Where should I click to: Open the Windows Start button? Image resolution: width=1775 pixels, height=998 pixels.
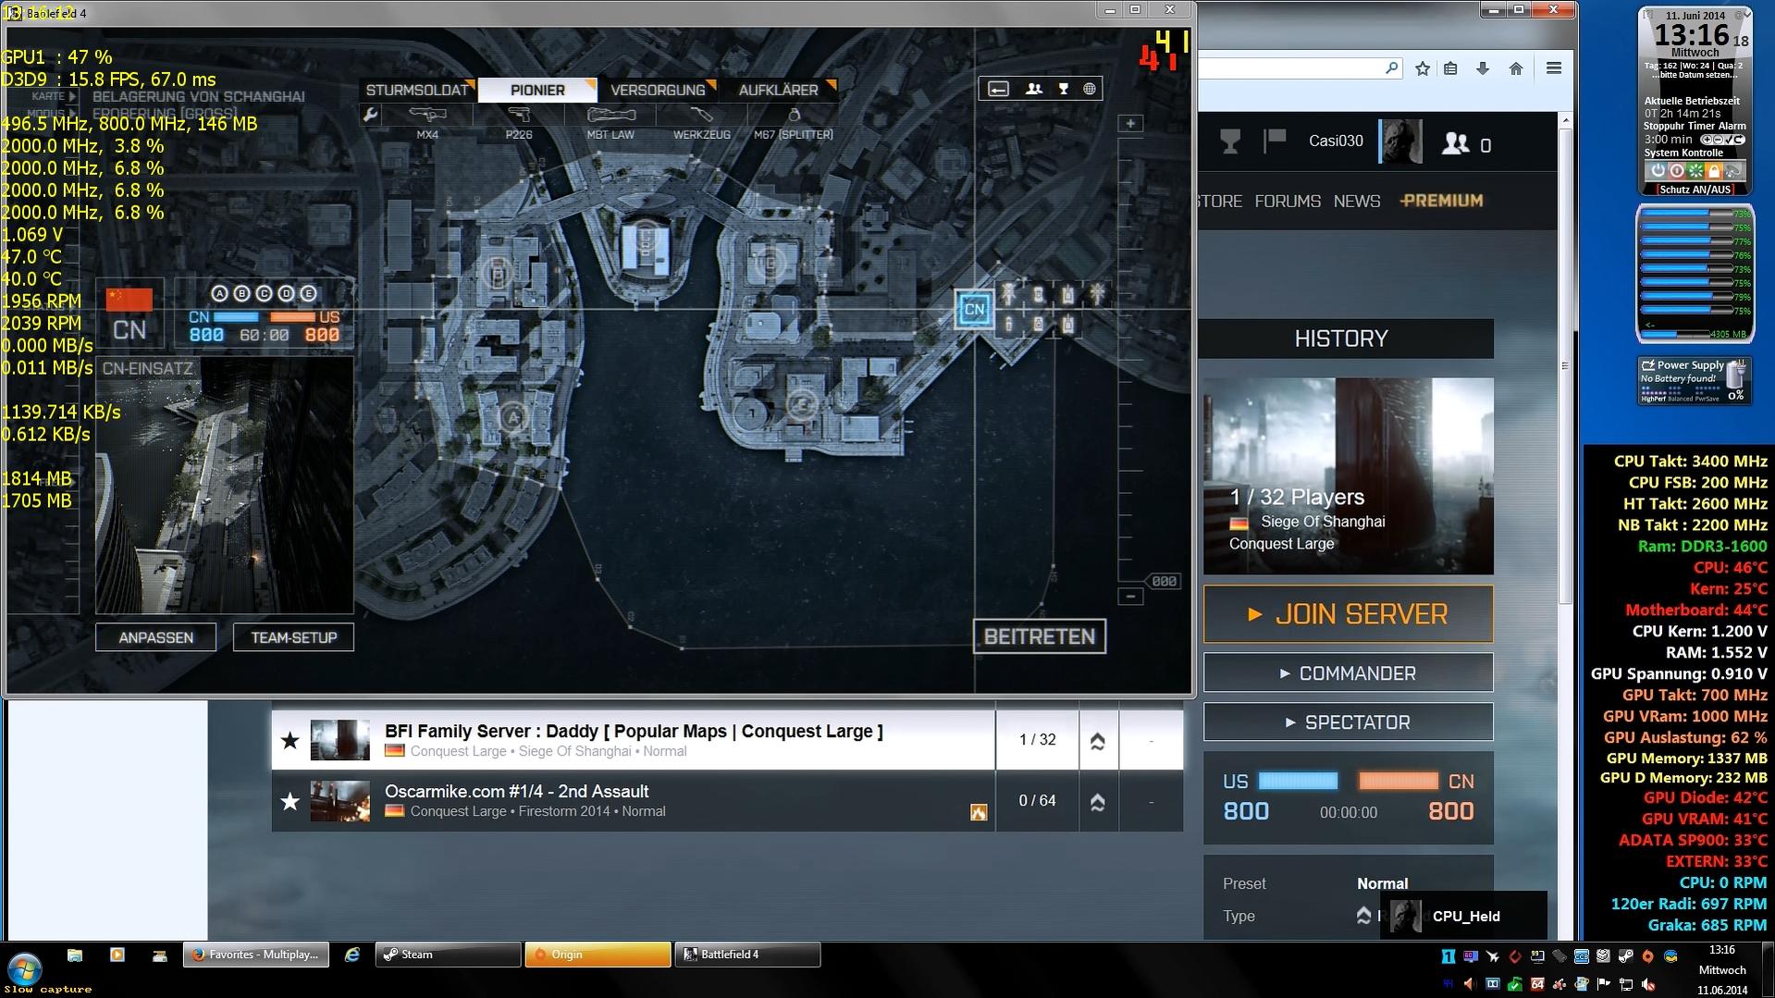pyautogui.click(x=25, y=969)
